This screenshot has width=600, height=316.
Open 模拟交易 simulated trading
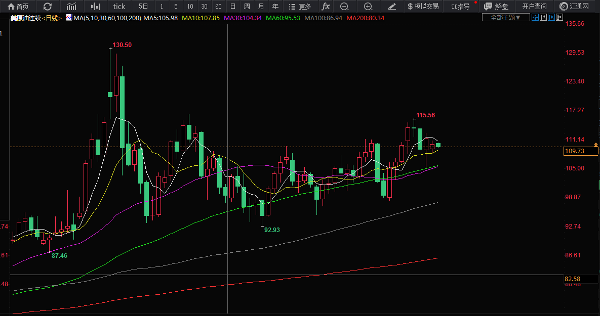(x=423, y=7)
